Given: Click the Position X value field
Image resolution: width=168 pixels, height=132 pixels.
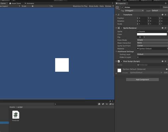Looking at the screenshot, I should coord(143,18).
